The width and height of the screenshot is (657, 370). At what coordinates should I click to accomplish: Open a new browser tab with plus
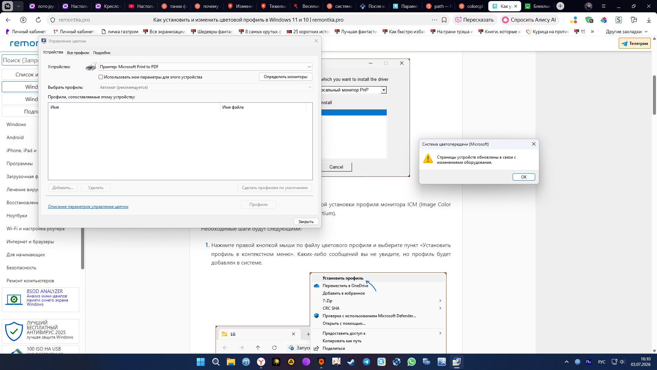tap(560, 6)
